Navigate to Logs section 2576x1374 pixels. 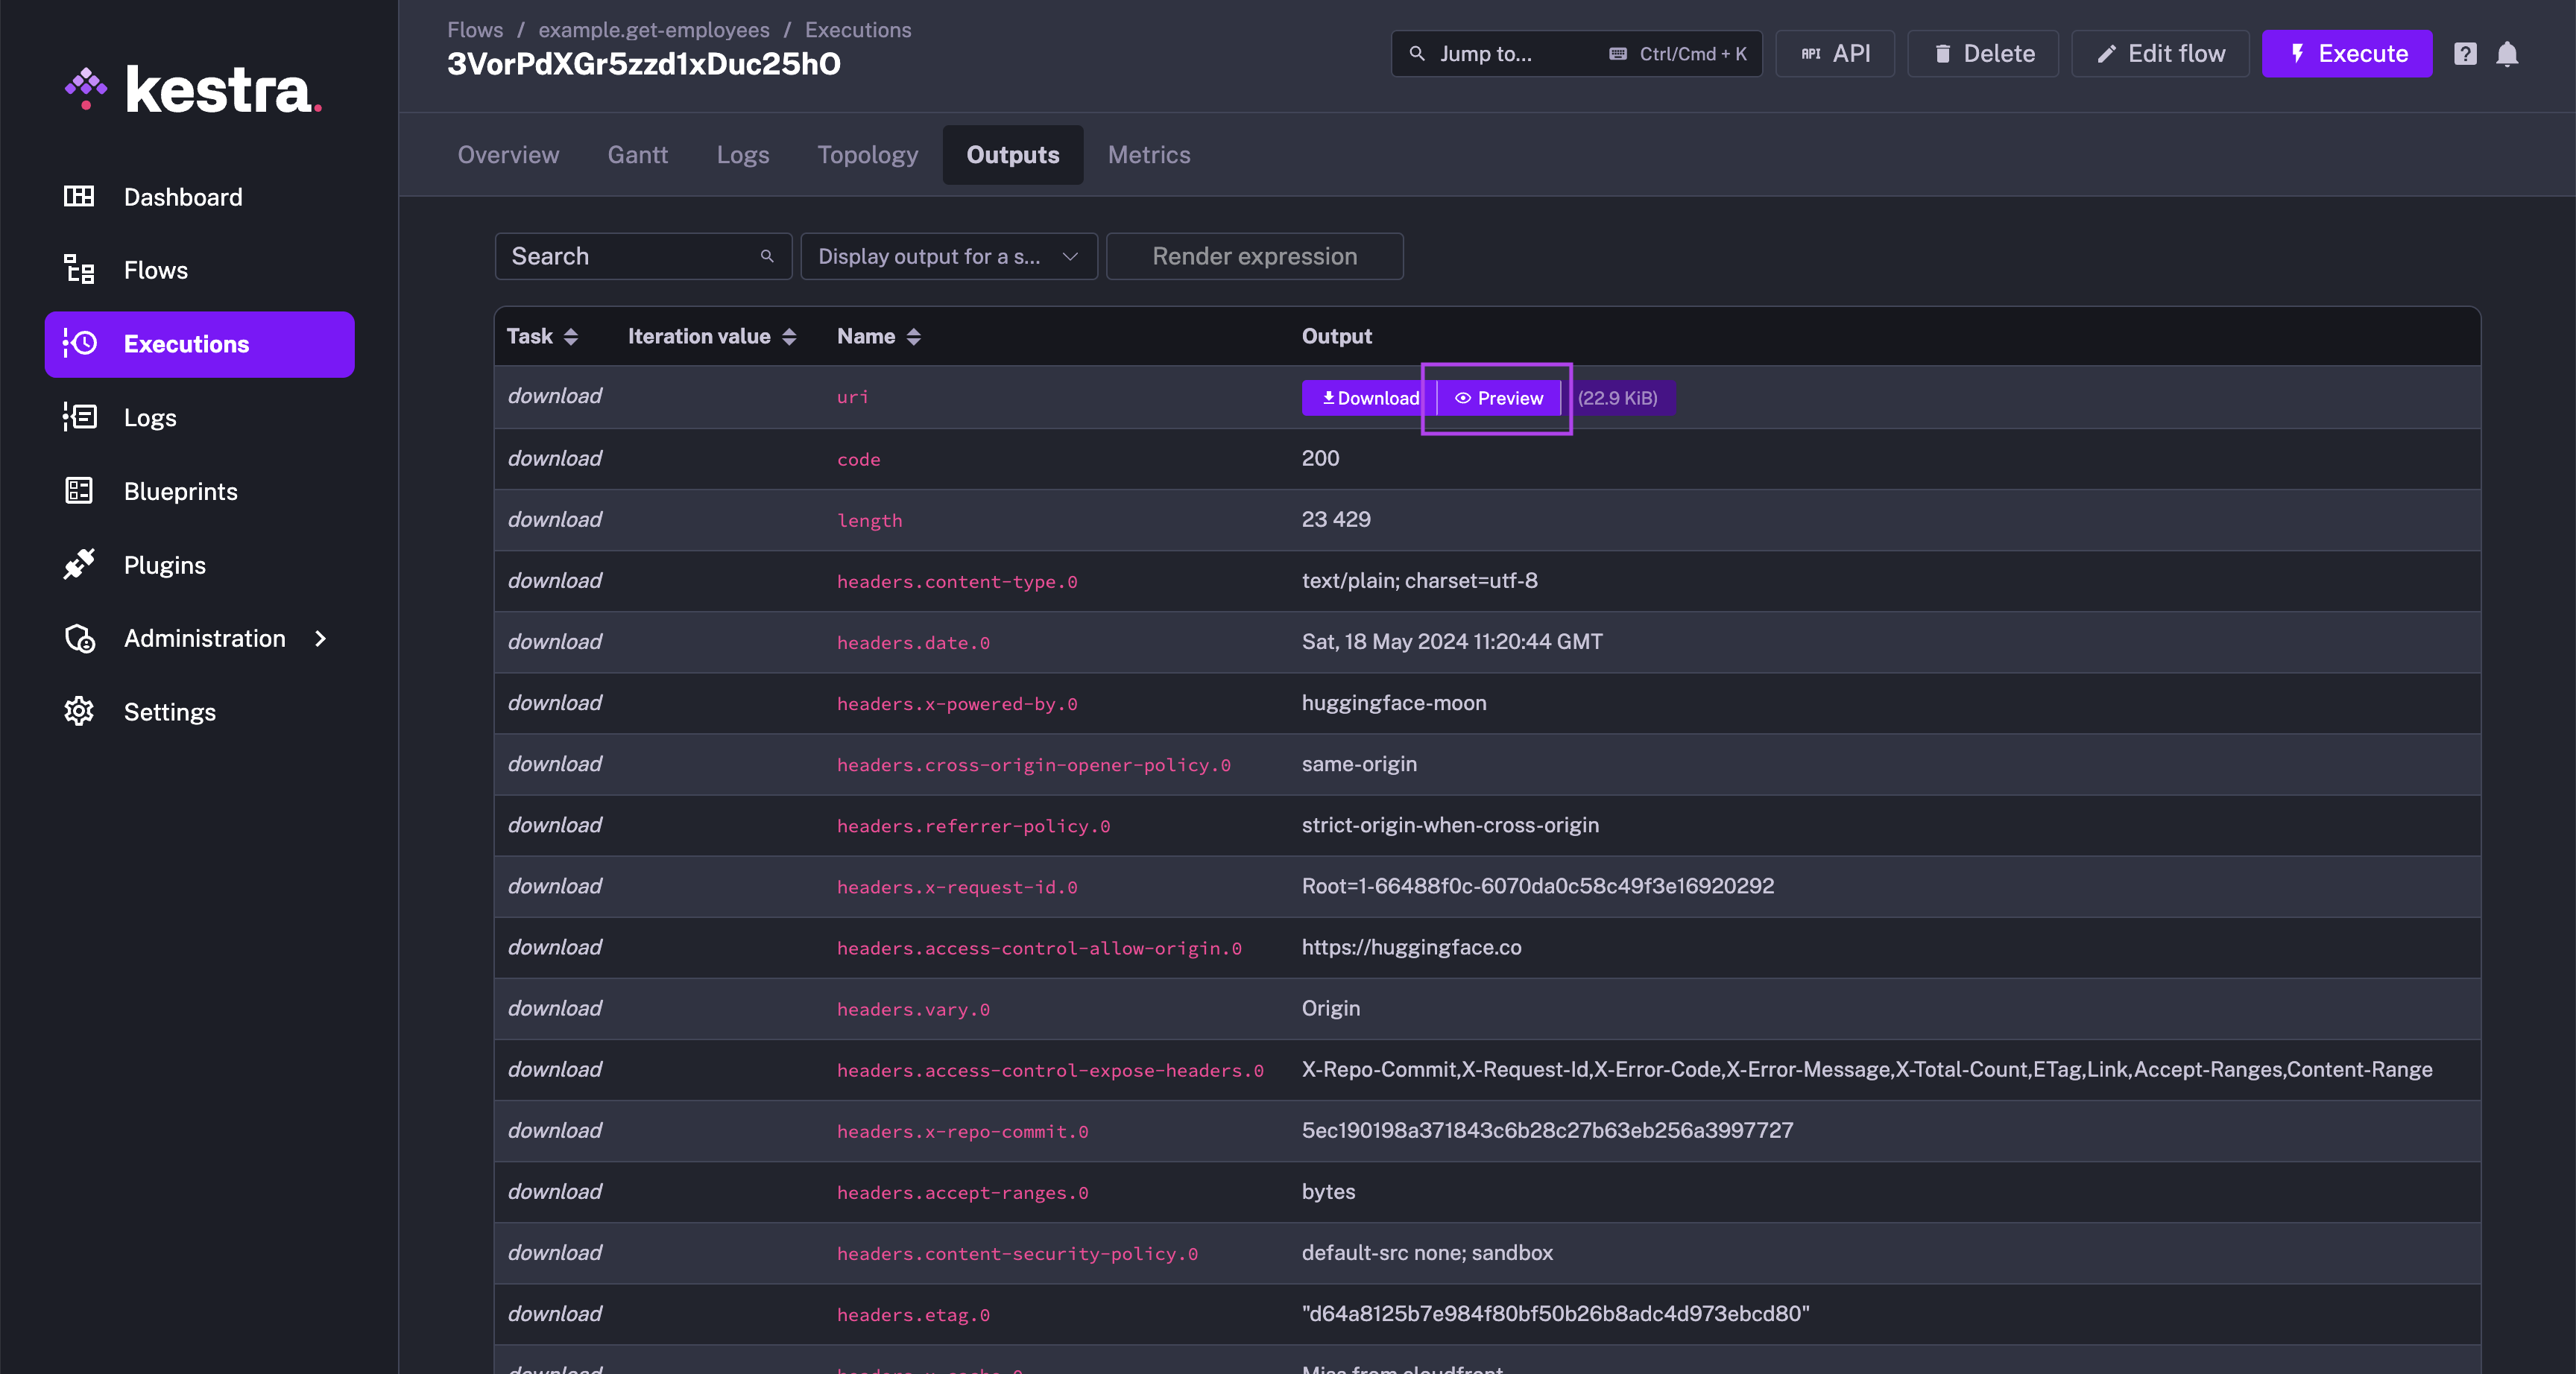(x=150, y=416)
